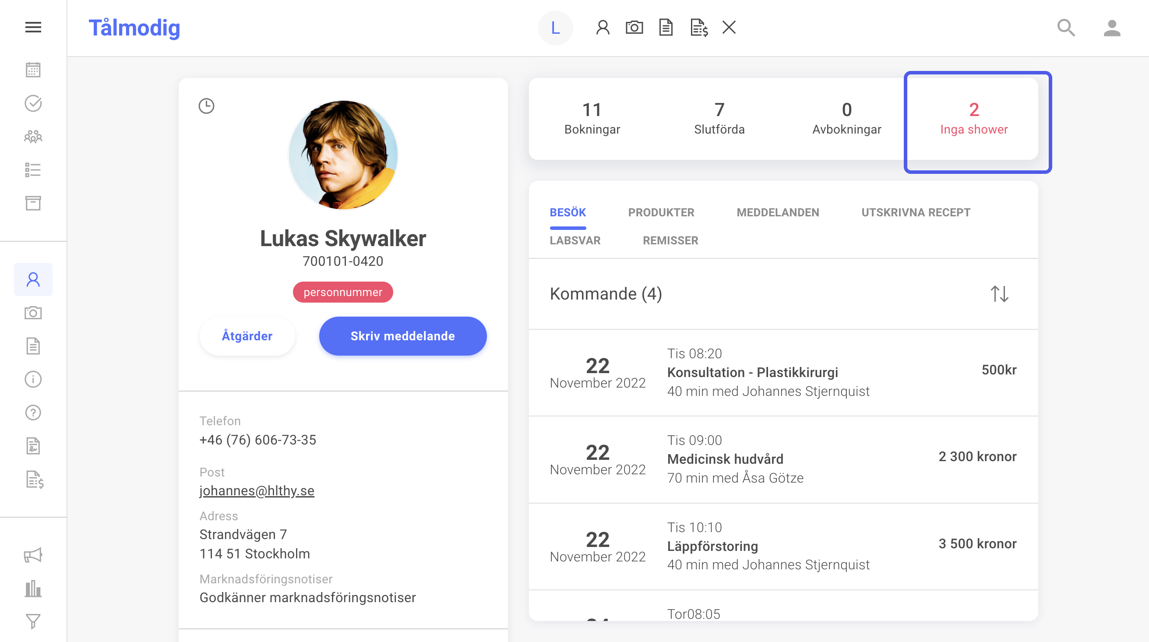Open Medicinsk hudvård booking
Image resolution: width=1149 pixels, height=642 pixels.
[783, 459]
